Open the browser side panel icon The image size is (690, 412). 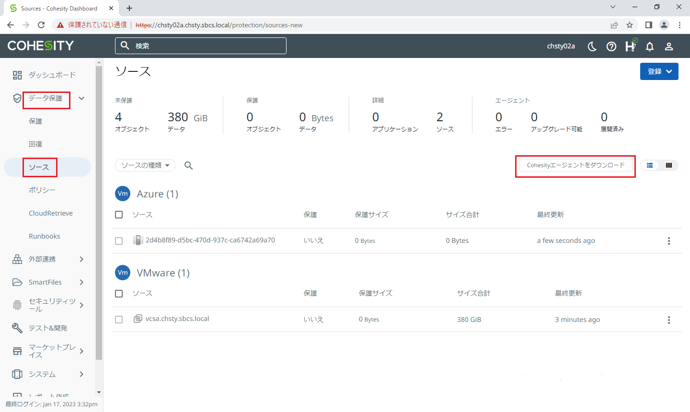click(648, 25)
